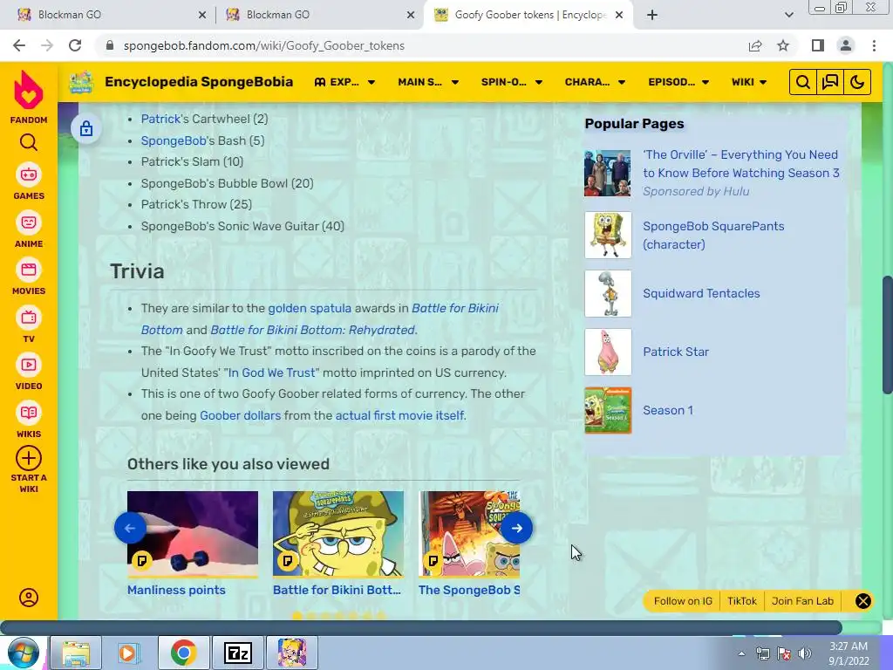Expand the Main Series dropdown
Screen dimensions: 893x670
pos(428,82)
